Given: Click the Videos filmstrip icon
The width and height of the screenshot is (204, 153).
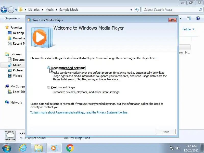Looking at the screenshot, I should tap(10, 75).
